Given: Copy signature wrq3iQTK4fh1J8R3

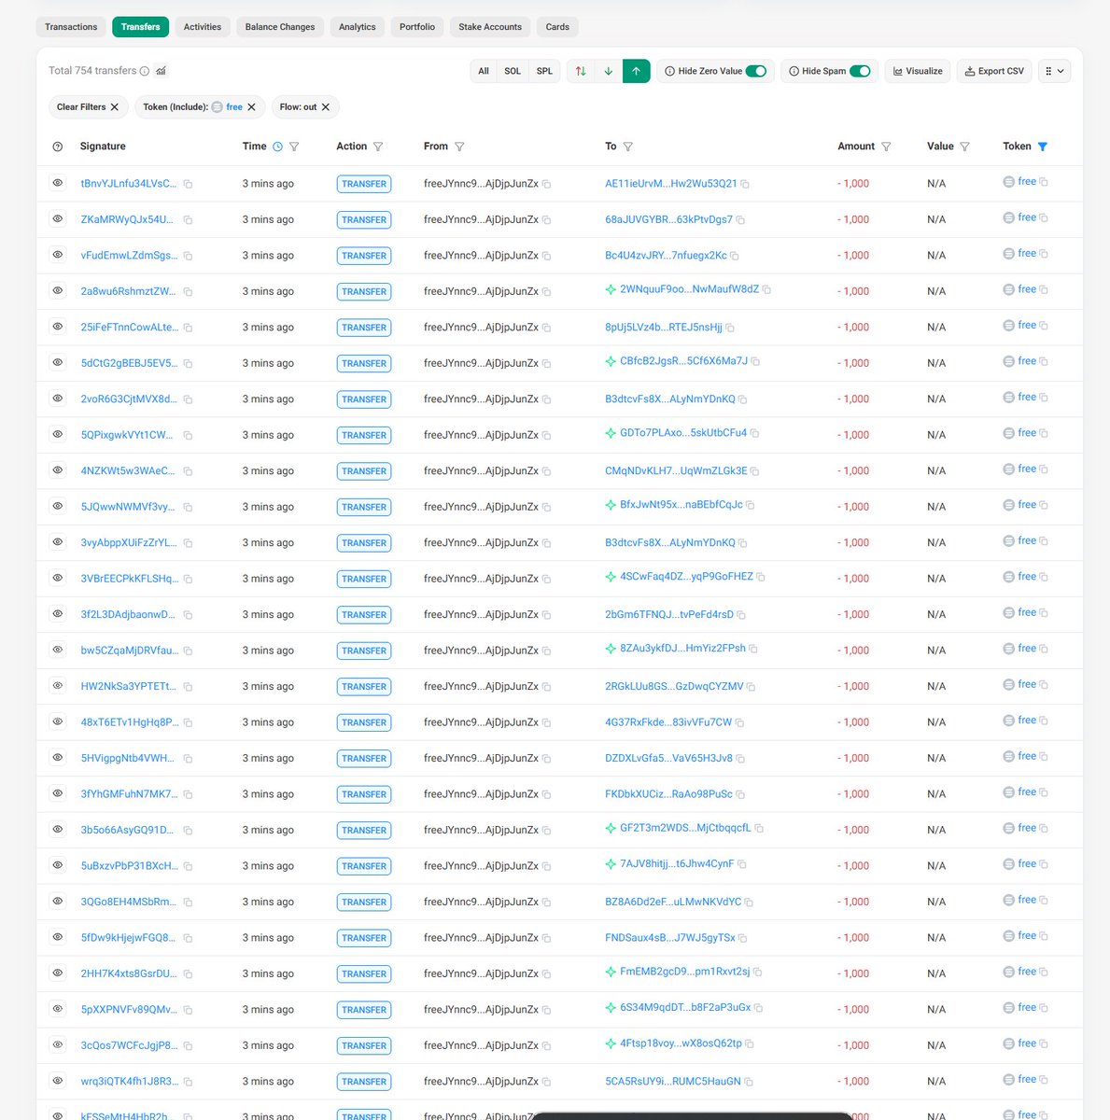Looking at the screenshot, I should click(188, 1083).
